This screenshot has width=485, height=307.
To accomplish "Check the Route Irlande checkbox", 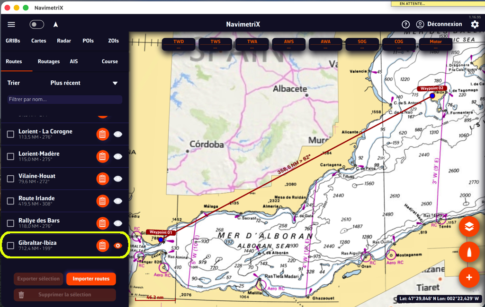I will tap(10, 201).
